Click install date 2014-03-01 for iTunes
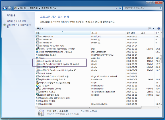 click(132, 58)
